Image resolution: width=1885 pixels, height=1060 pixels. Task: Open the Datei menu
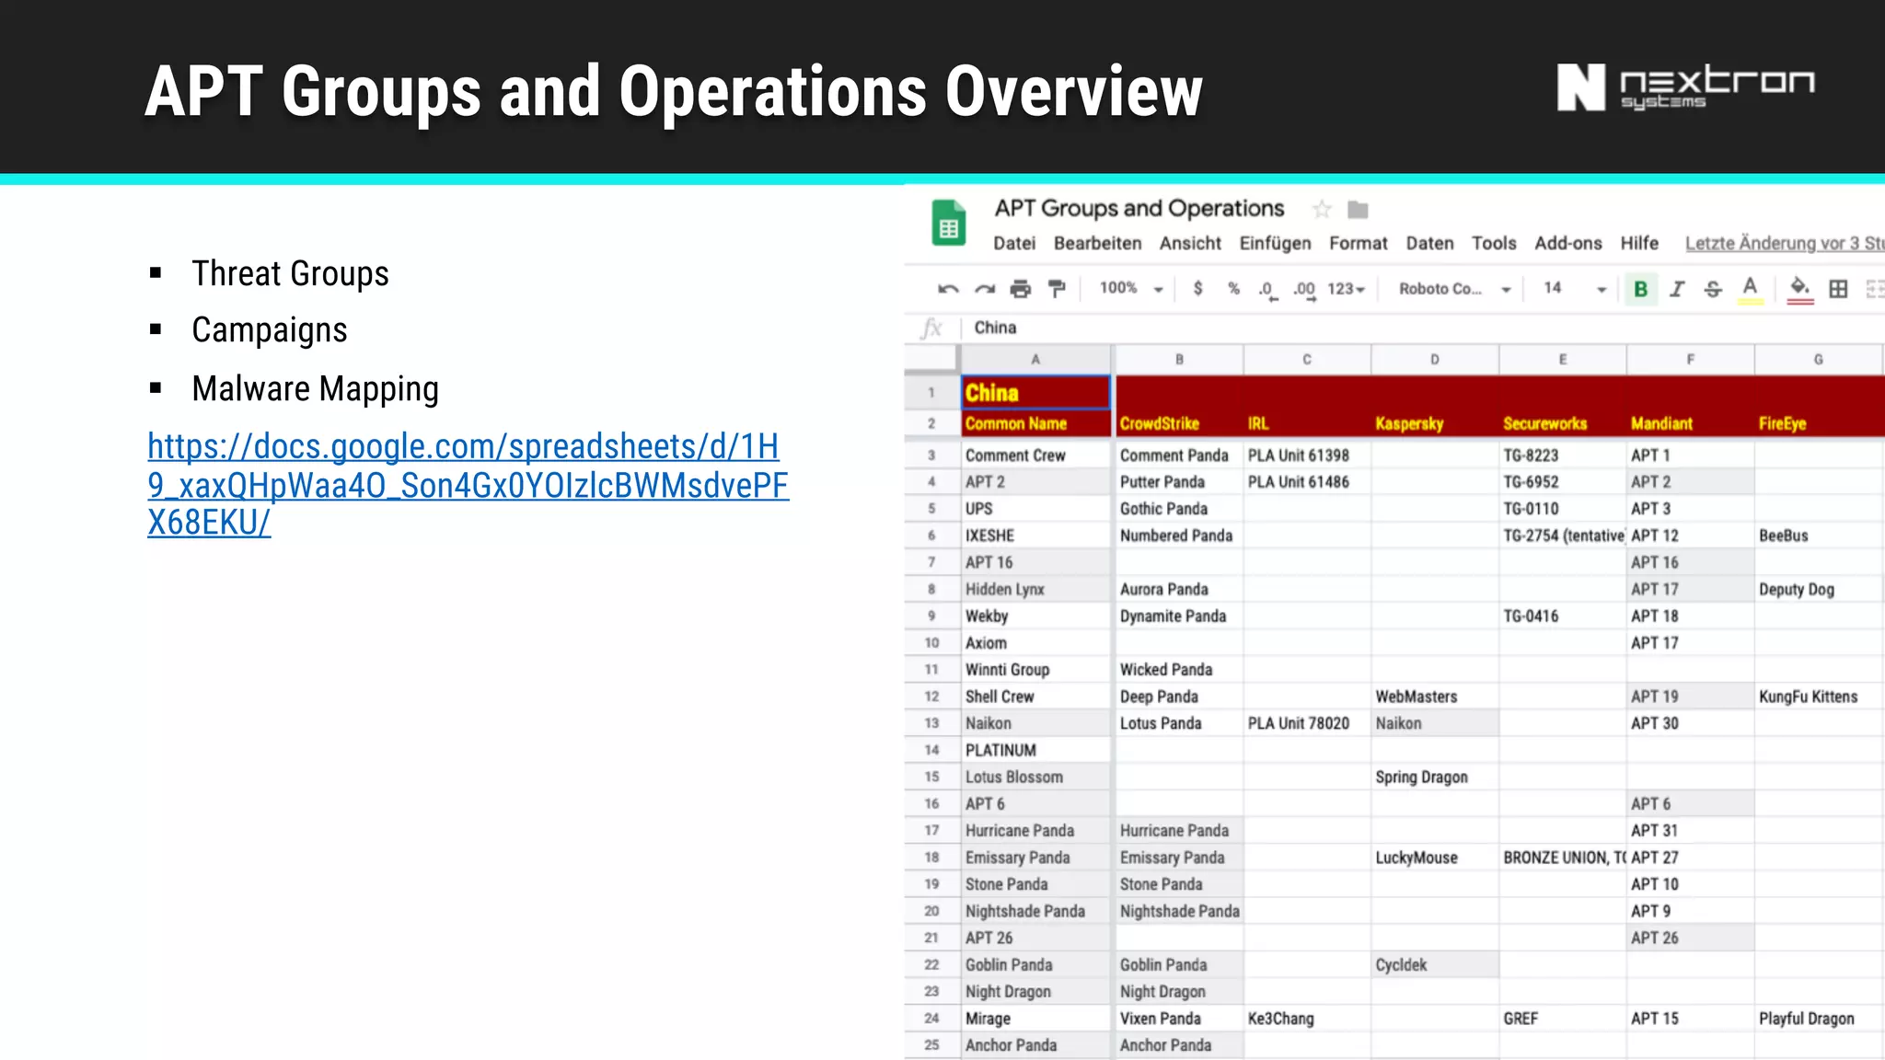pyautogui.click(x=1014, y=243)
